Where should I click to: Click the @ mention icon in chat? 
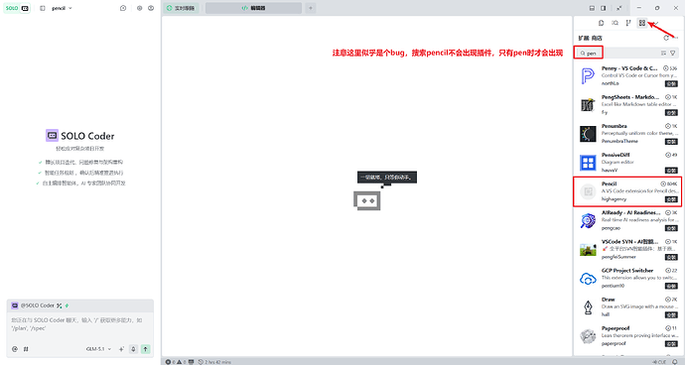coord(15,349)
